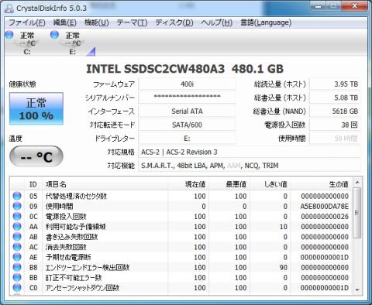This screenshot has height=305, width=372.
Task: Click the status circle for attribute AE
Action: click(x=17, y=257)
